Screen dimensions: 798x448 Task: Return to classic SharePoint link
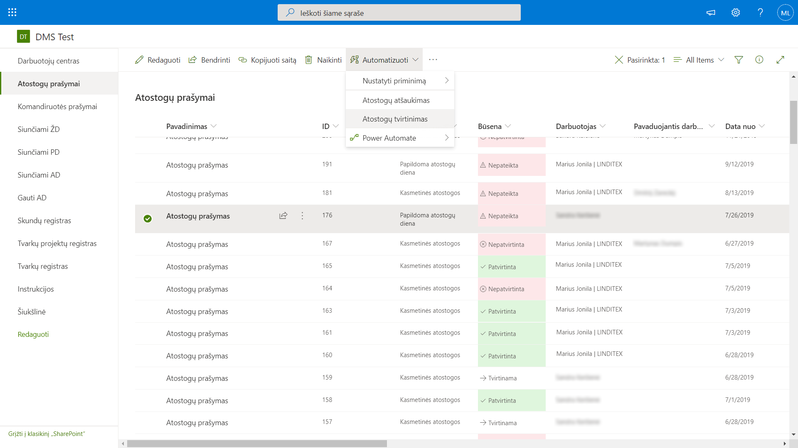(47, 433)
